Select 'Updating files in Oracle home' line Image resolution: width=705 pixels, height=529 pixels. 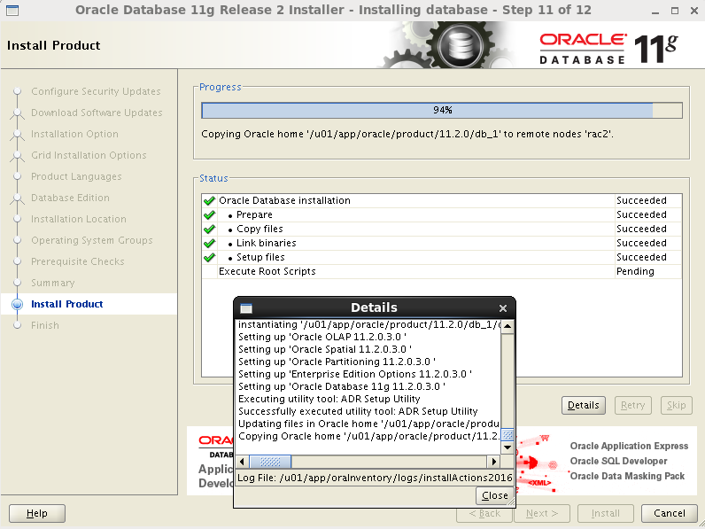point(368,424)
